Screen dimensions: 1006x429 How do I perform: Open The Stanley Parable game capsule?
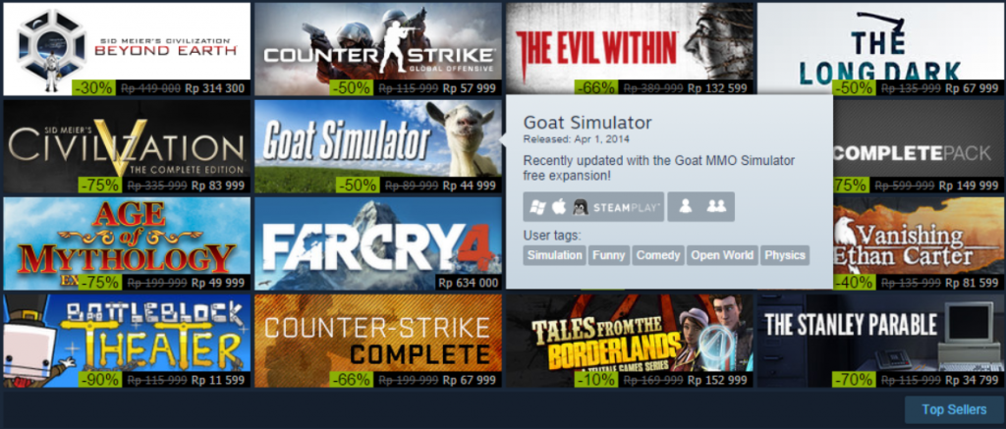[x=881, y=342]
